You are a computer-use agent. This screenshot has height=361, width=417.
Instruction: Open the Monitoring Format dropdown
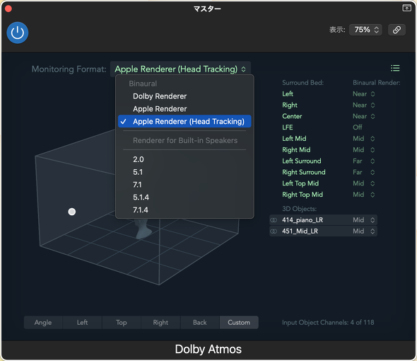pyautogui.click(x=180, y=69)
